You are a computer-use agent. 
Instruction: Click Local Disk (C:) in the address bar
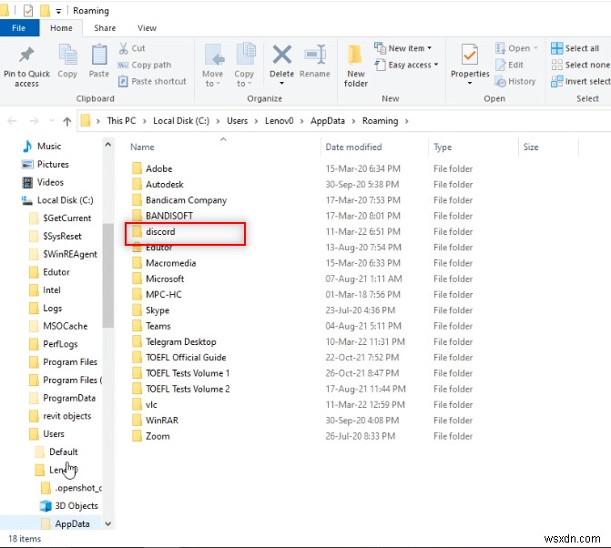click(x=181, y=121)
